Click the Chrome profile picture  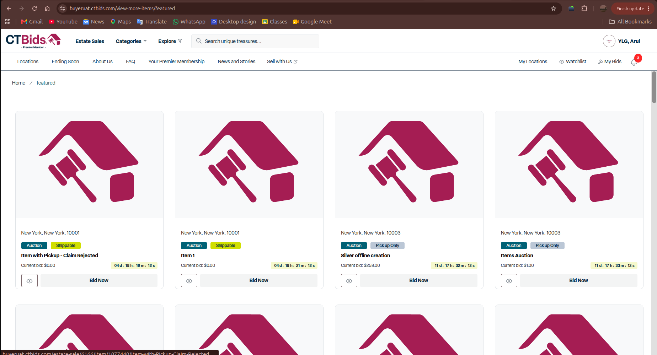(x=603, y=9)
